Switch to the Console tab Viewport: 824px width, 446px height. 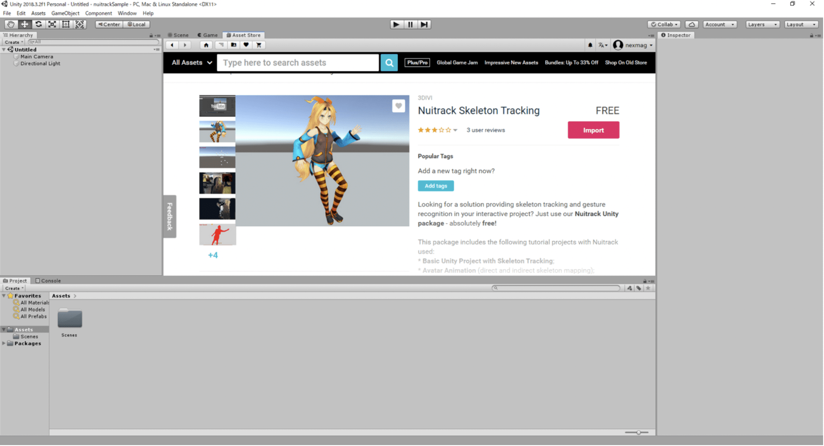click(x=48, y=281)
